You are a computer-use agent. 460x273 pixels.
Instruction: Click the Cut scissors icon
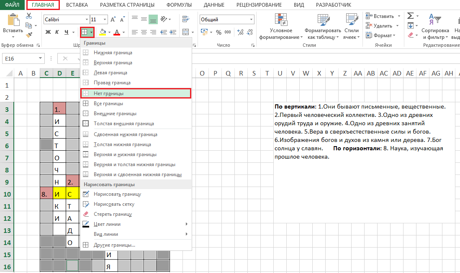29,16
